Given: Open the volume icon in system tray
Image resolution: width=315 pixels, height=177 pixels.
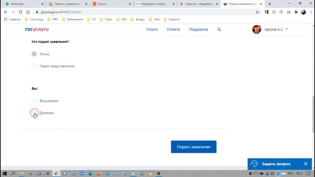Looking at the screenshot, I should coord(272,174).
